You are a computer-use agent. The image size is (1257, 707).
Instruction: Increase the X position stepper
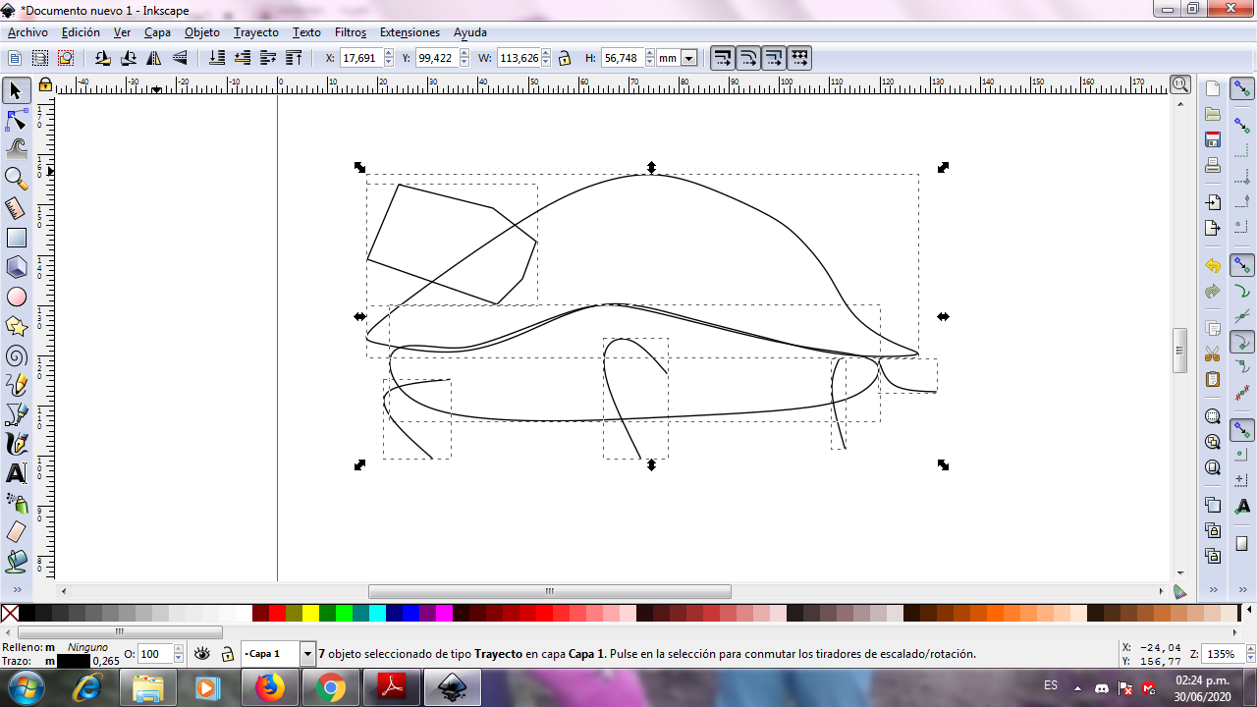[x=388, y=54]
